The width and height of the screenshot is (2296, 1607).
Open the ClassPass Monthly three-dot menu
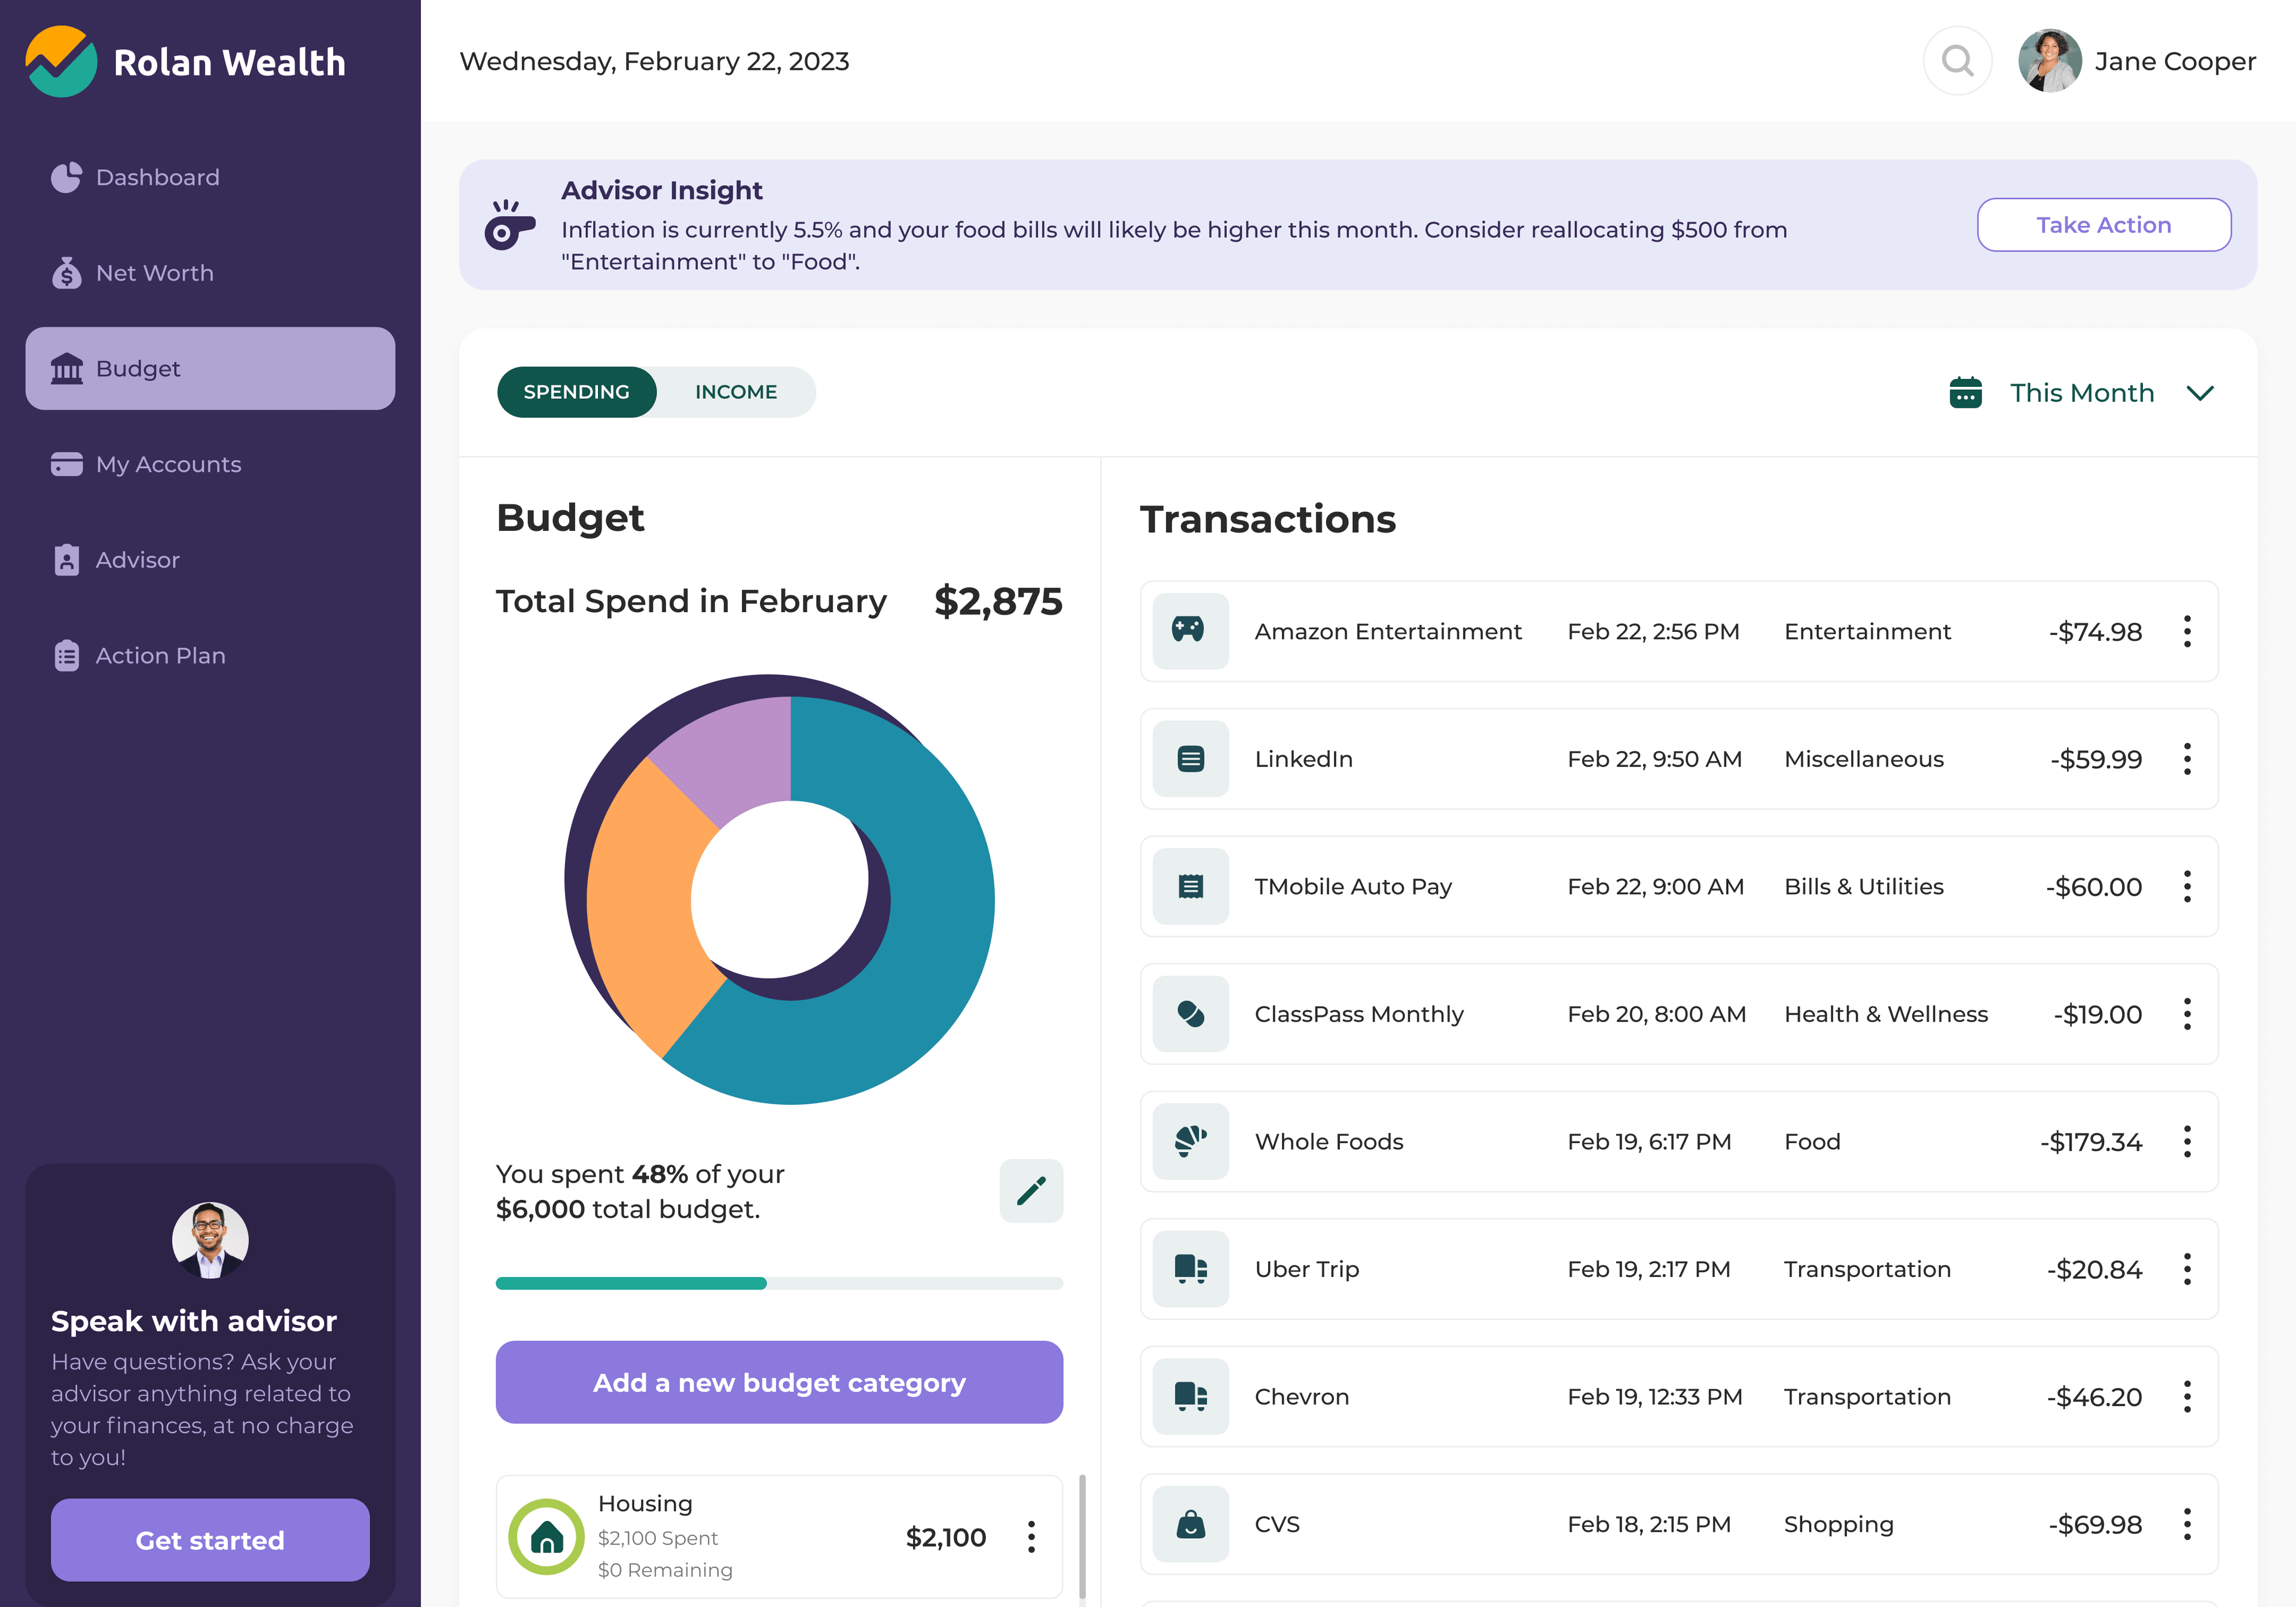click(x=2187, y=1014)
